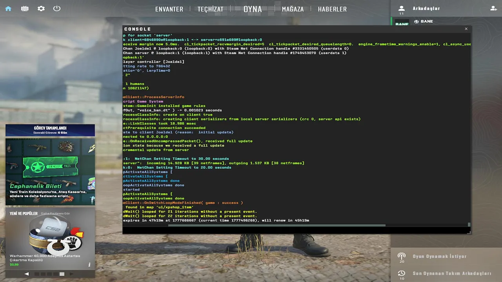This screenshot has height=282, width=502.
Task: Click the Armory Pass green star badge
Action: point(38,166)
